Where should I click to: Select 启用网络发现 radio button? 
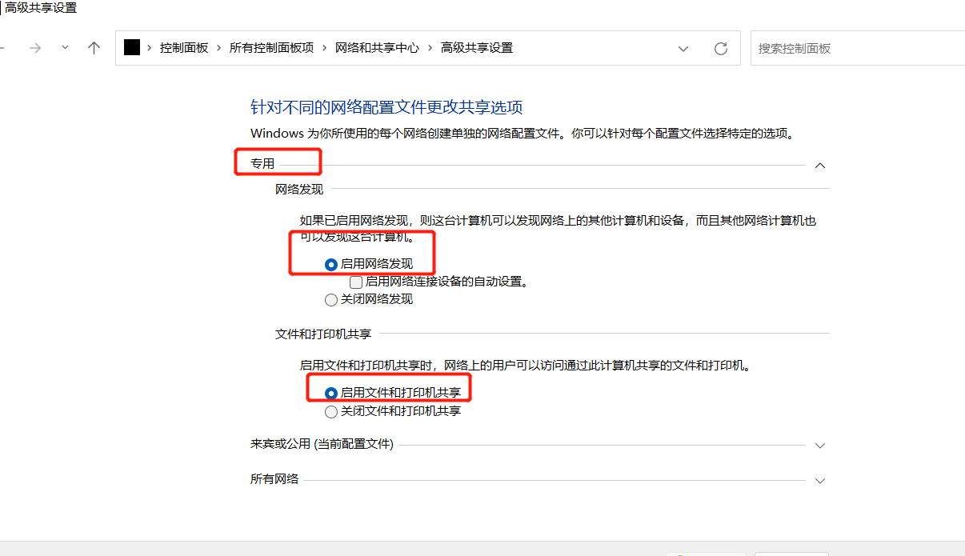(x=331, y=264)
